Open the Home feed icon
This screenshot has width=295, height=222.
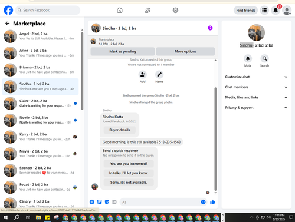120,10
